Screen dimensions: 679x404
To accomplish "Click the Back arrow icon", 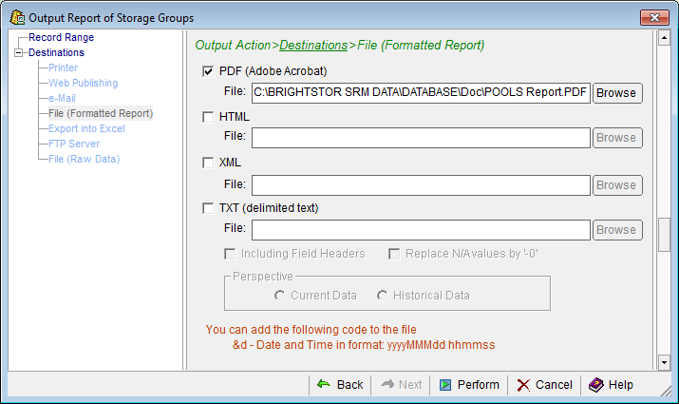I will [324, 385].
